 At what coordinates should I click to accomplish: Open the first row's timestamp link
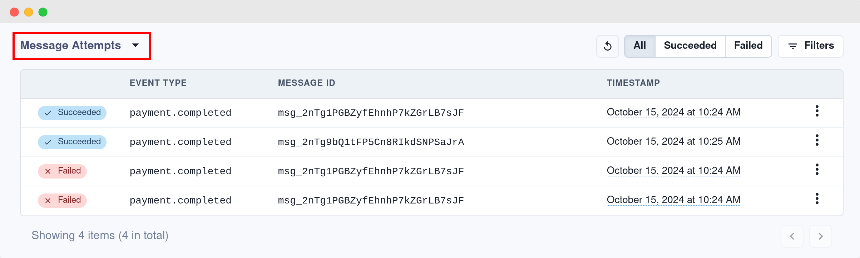[673, 112]
